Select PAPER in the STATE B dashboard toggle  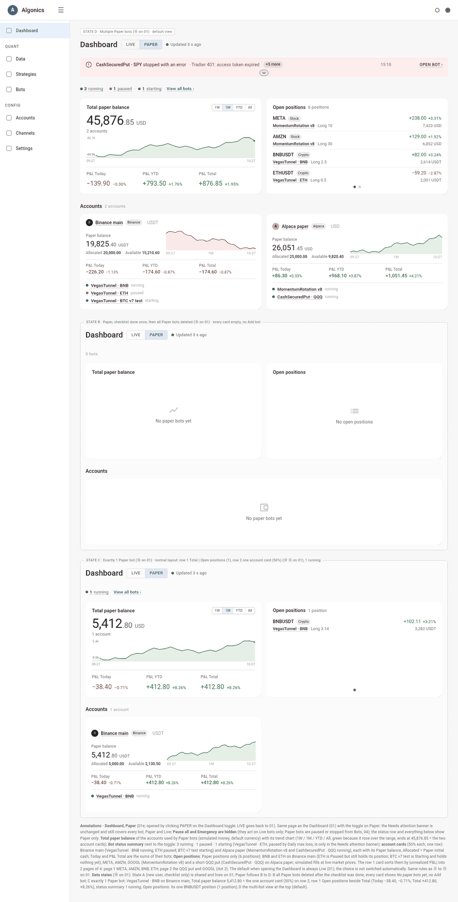[156, 335]
